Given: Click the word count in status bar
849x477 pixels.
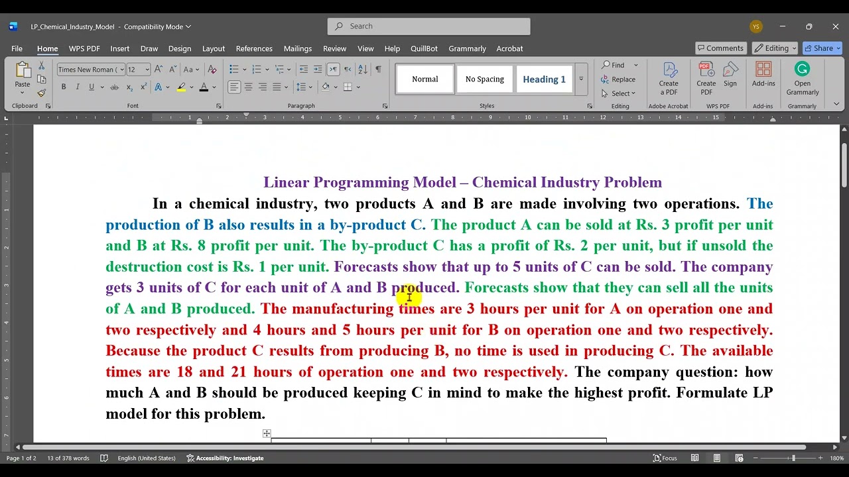Looking at the screenshot, I should tap(68, 458).
